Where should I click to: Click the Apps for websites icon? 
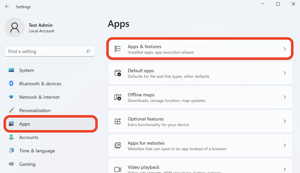(x=118, y=145)
